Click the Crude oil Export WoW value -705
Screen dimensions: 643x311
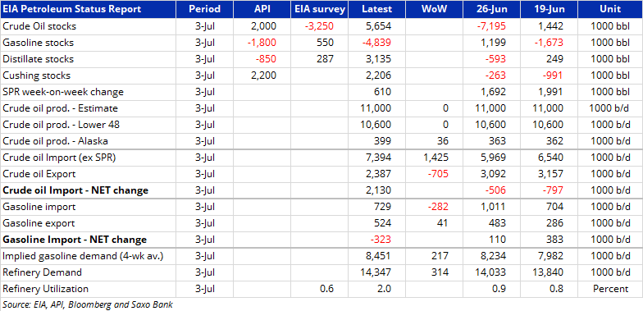[438, 174]
